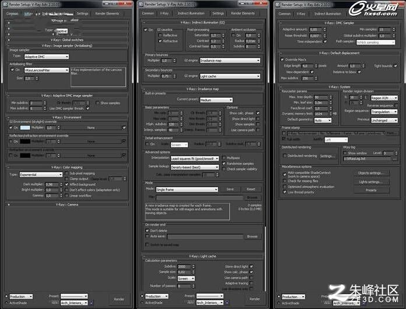Click the app icon in middle window title bar
Screen dimensions: 406x309
coord(141,4)
